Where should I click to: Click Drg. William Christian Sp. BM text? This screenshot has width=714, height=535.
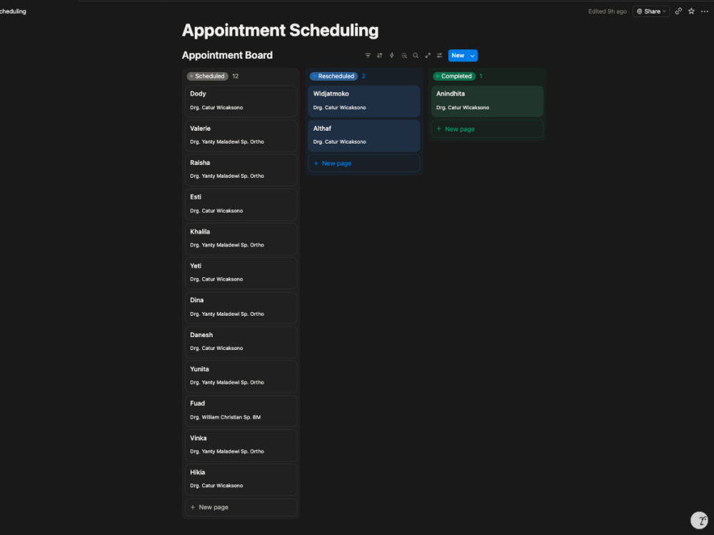click(226, 417)
